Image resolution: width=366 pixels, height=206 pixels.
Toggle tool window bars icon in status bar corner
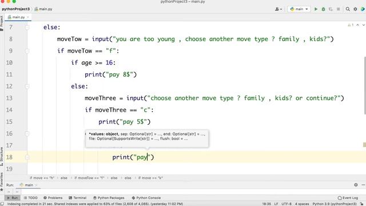pyautogui.click(x=2, y=204)
